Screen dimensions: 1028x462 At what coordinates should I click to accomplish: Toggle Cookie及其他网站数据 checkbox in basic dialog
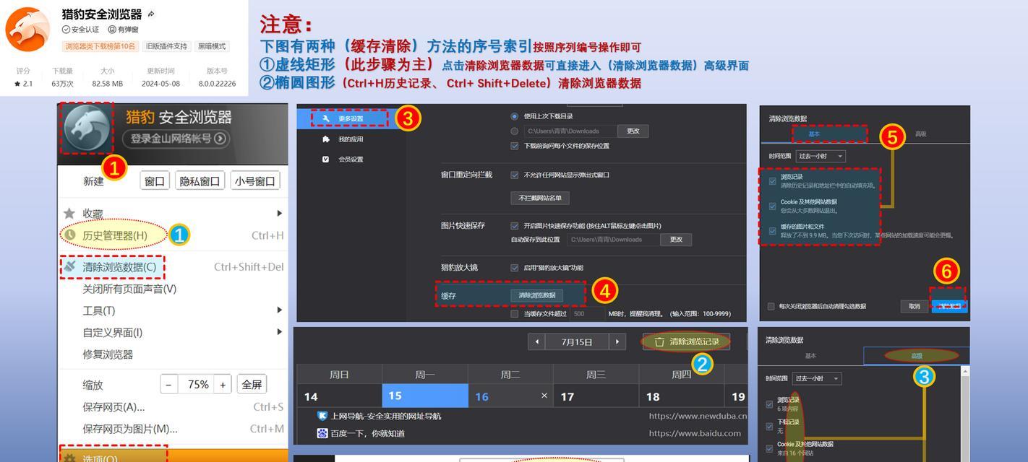(x=773, y=206)
